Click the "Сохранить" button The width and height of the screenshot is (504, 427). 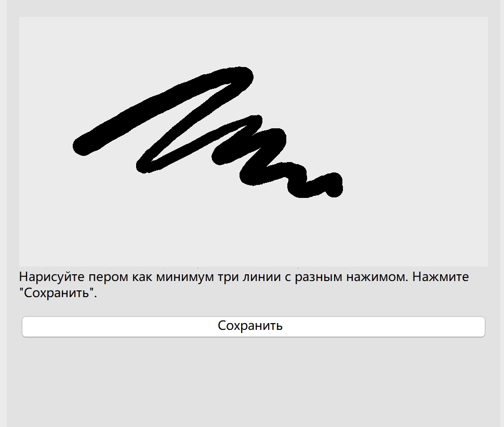click(253, 326)
